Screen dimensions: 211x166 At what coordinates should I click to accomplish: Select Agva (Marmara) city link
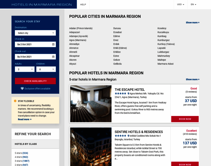point(78,40)
